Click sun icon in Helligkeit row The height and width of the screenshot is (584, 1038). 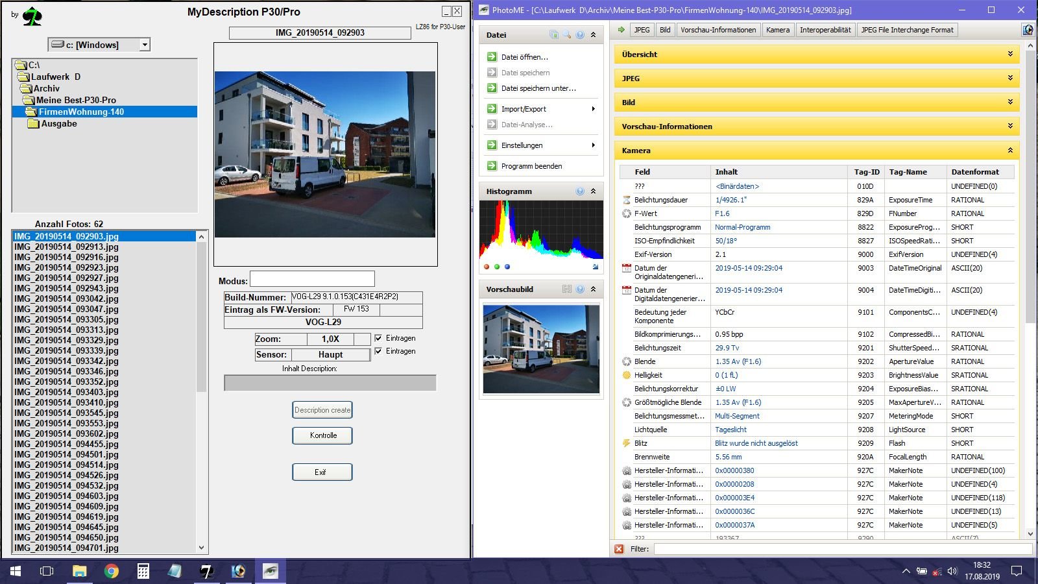(x=627, y=375)
